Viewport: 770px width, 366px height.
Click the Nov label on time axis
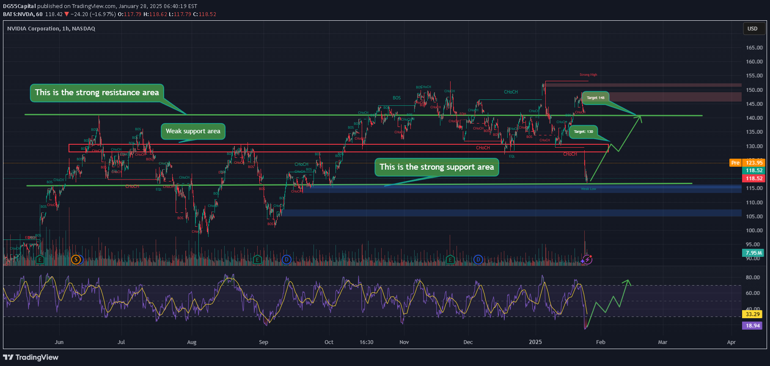pyautogui.click(x=404, y=342)
